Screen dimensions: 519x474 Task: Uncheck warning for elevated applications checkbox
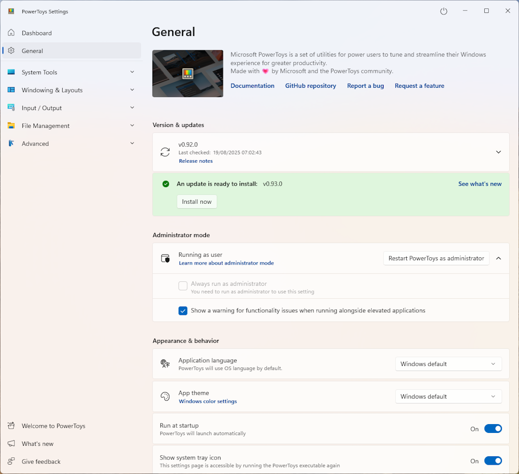pos(183,311)
